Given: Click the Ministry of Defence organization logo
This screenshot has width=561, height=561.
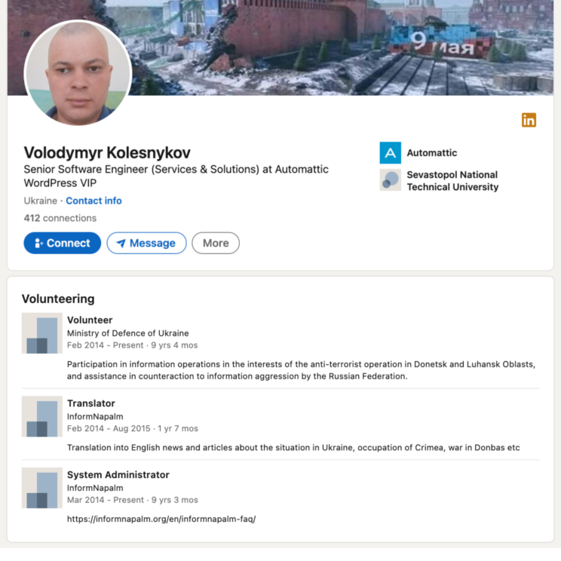Looking at the screenshot, I should (42, 333).
